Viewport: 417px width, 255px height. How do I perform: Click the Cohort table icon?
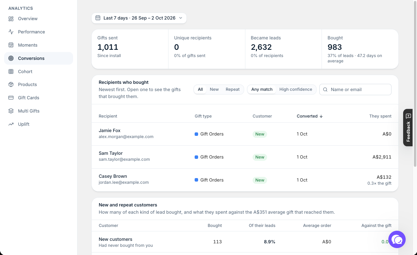pyautogui.click(x=11, y=72)
